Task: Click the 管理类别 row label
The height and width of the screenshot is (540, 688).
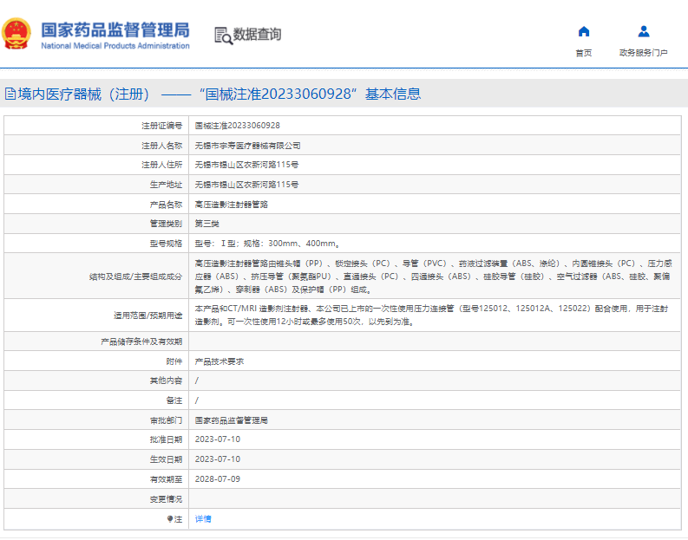Action: coord(166,224)
